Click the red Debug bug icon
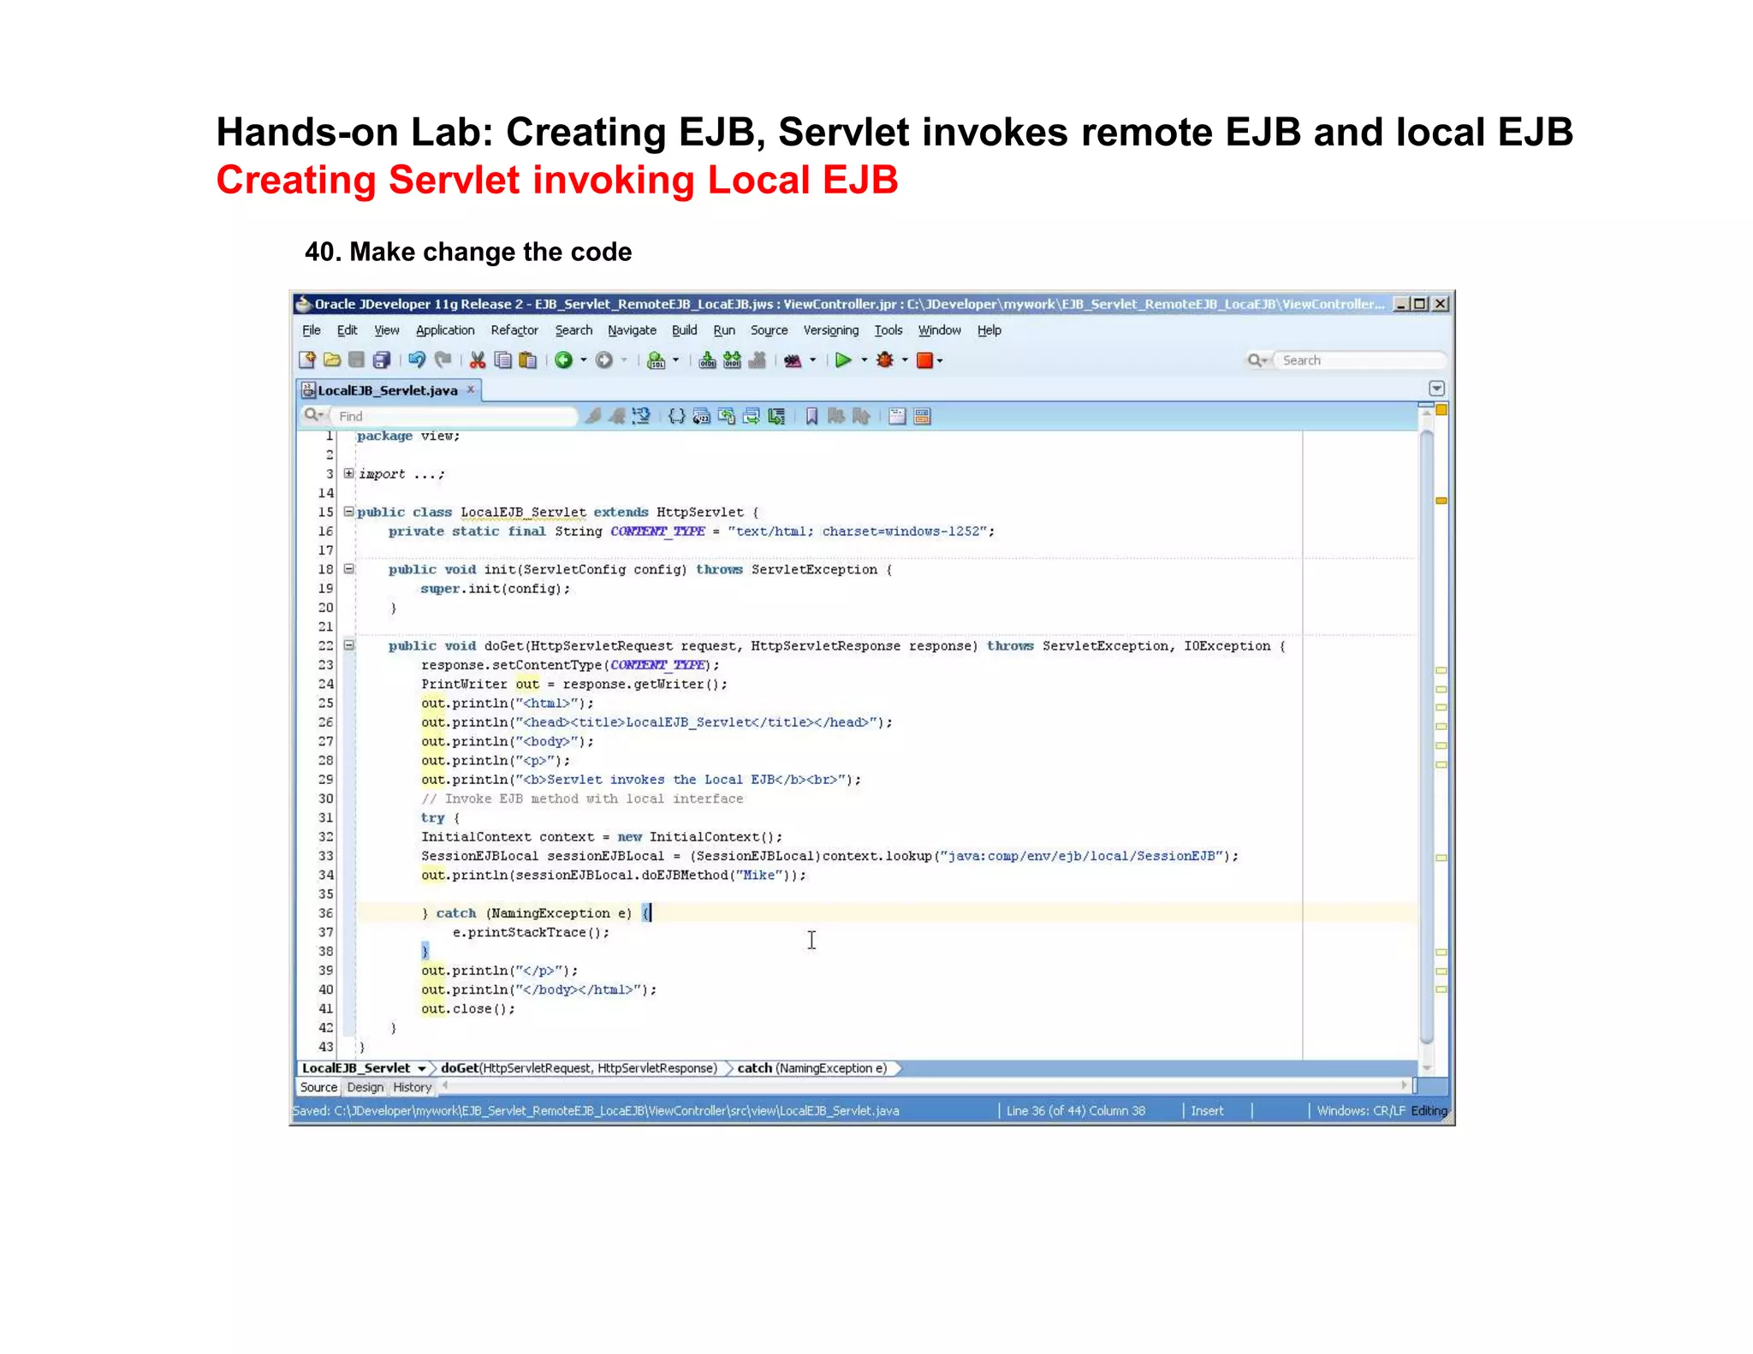 [x=885, y=360]
